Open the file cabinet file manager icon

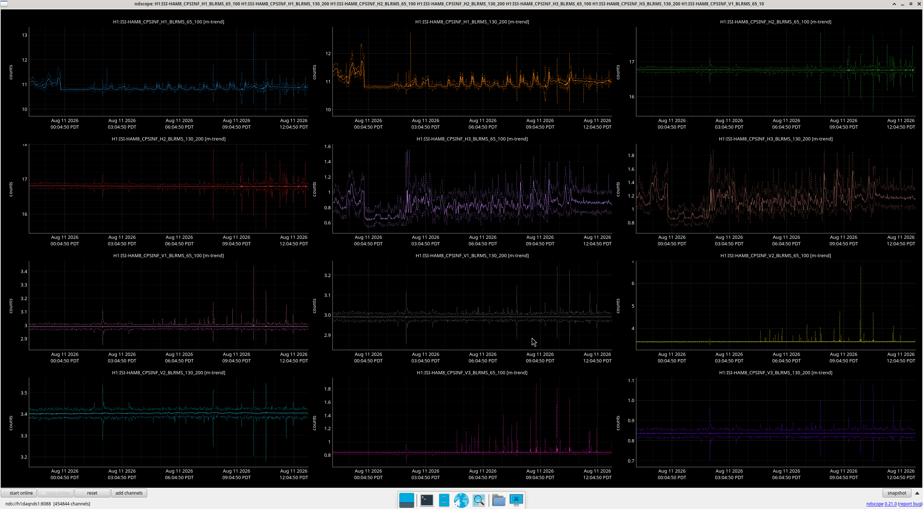444,500
